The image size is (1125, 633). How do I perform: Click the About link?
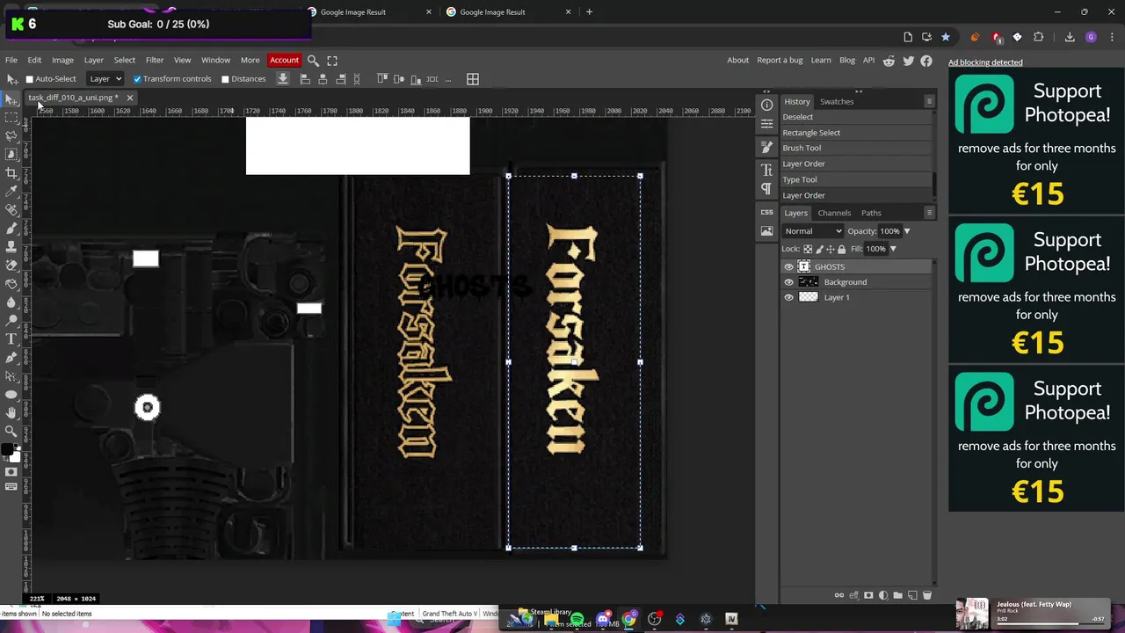click(738, 60)
